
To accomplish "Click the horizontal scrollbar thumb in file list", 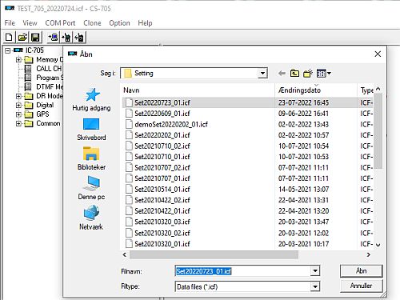I will pos(214,254).
